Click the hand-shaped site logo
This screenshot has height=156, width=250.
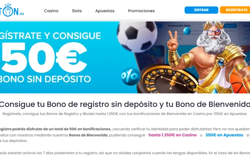coord(12,10)
